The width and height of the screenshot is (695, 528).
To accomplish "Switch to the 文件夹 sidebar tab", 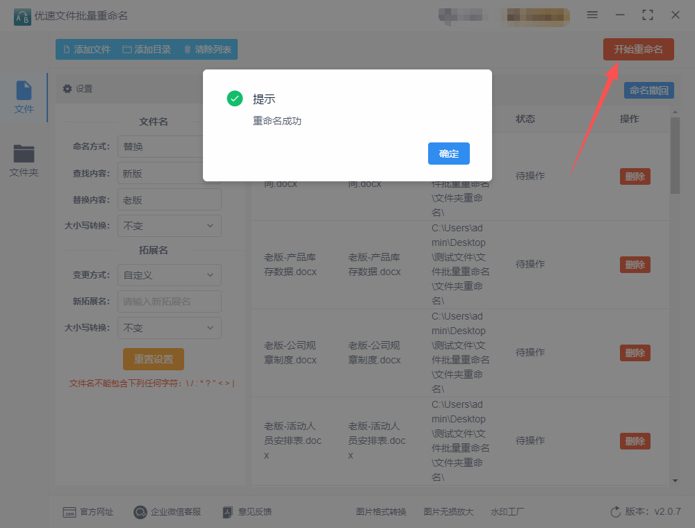I will point(24,160).
